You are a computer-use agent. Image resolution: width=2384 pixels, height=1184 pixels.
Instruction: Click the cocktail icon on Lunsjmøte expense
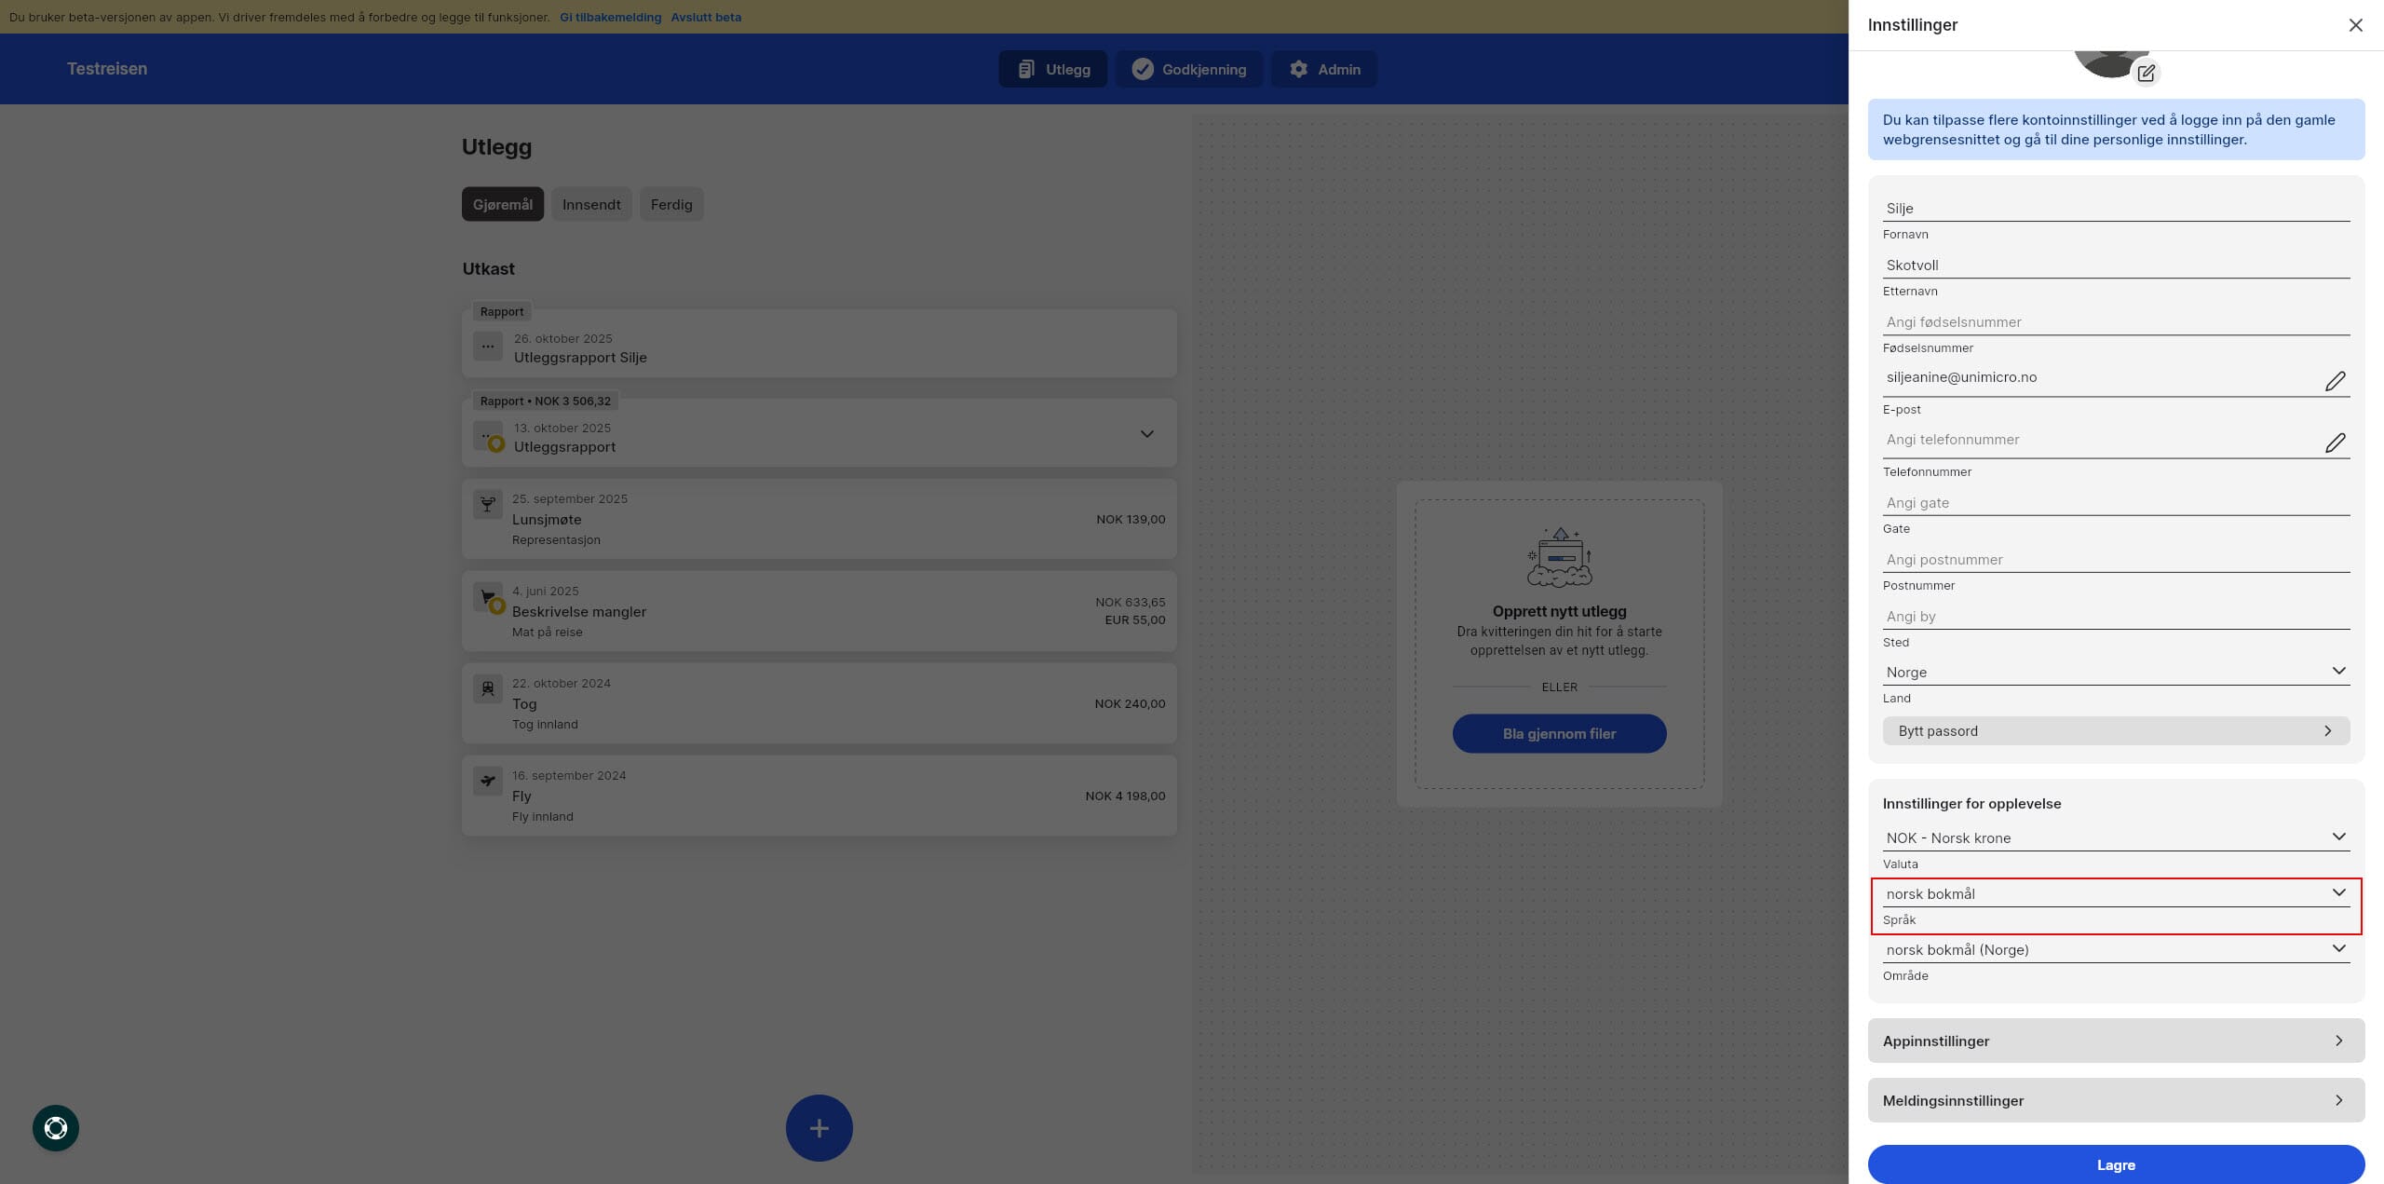487,505
